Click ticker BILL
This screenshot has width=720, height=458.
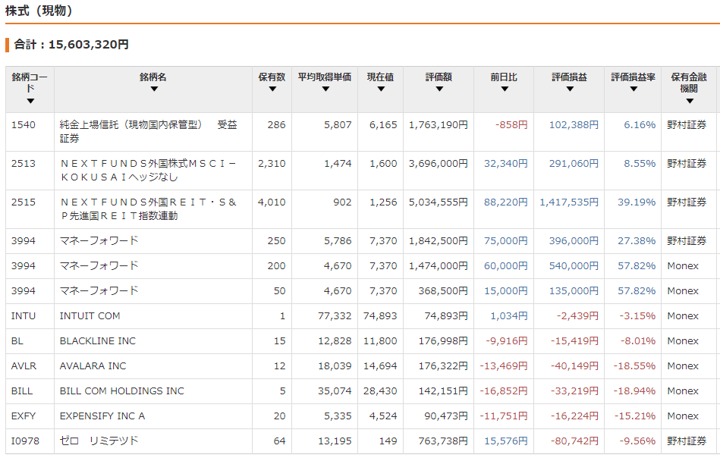coord(22,391)
